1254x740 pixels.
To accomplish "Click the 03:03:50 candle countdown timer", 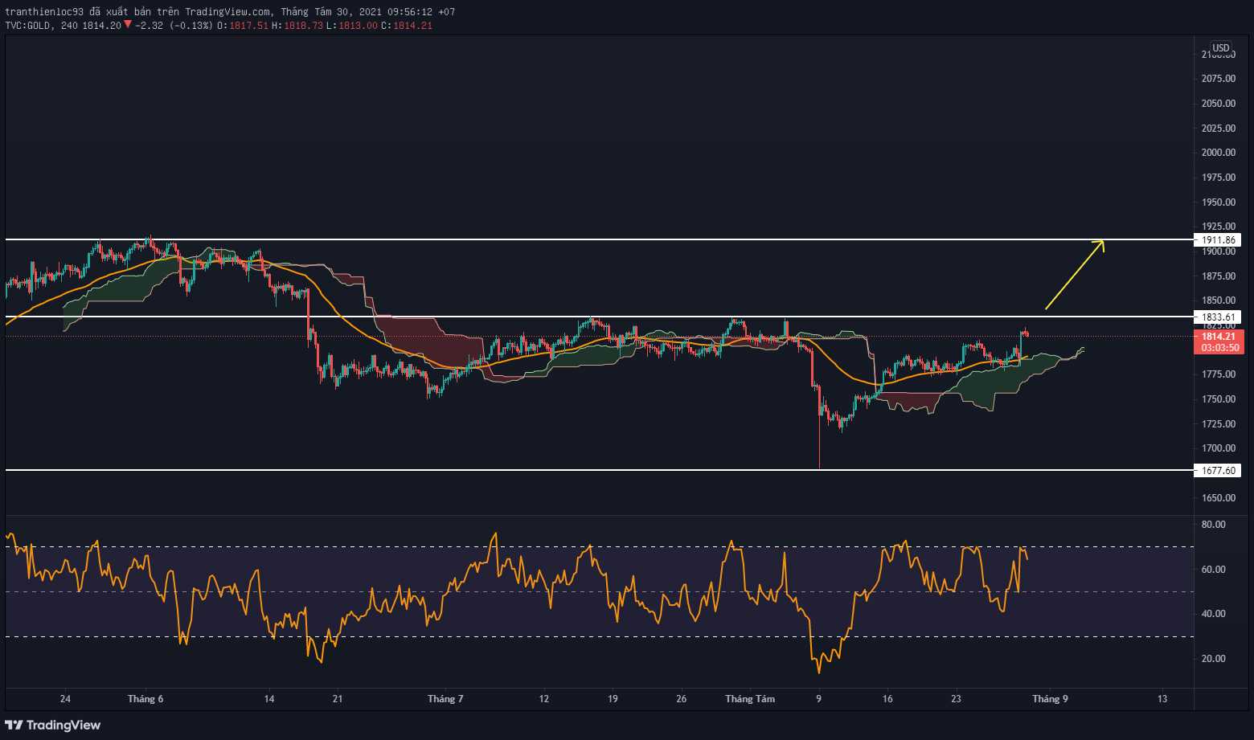I will (1219, 348).
